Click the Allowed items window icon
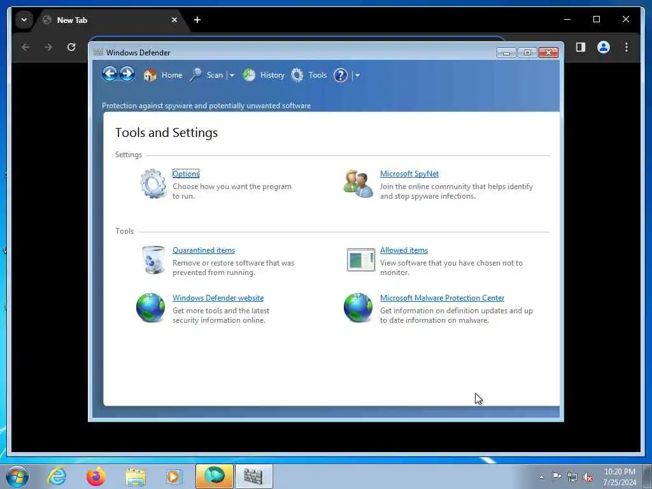The image size is (652, 489). click(x=360, y=260)
